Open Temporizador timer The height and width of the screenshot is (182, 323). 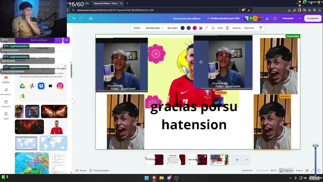[99, 171]
